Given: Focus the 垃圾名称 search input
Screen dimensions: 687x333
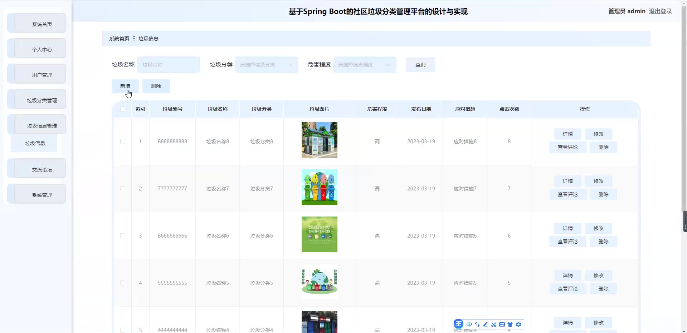Looking at the screenshot, I should pos(169,65).
